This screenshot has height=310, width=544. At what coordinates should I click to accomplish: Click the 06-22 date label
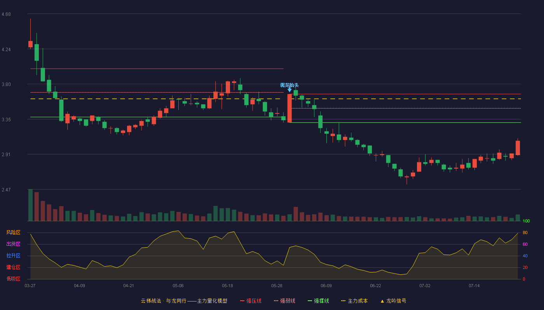[x=375, y=286]
